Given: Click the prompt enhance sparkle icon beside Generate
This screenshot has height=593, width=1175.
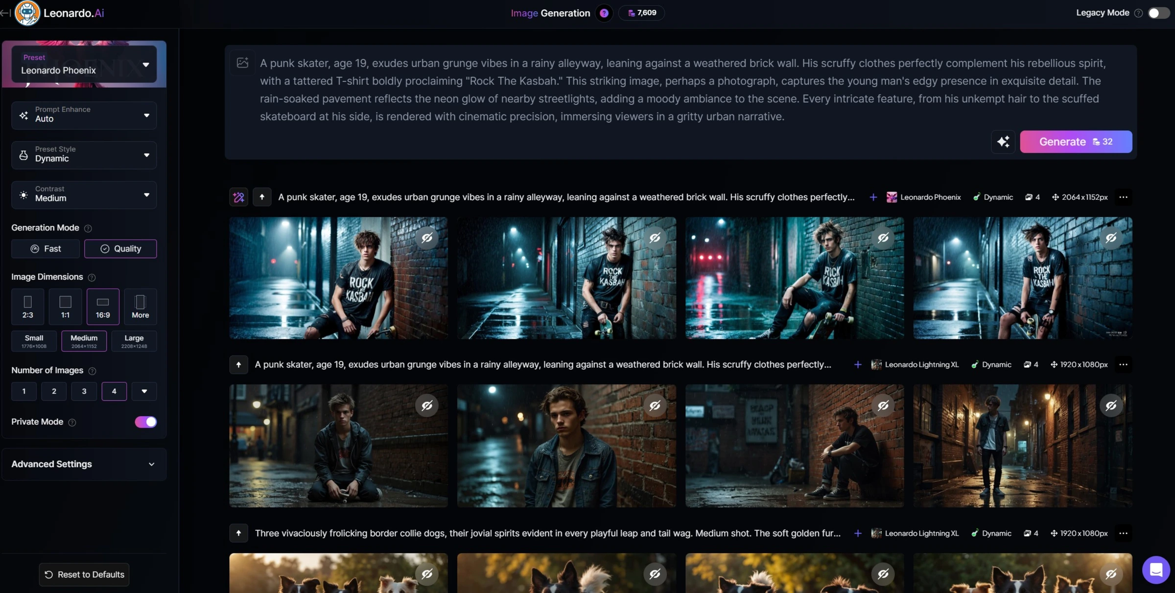Looking at the screenshot, I should (x=1003, y=142).
